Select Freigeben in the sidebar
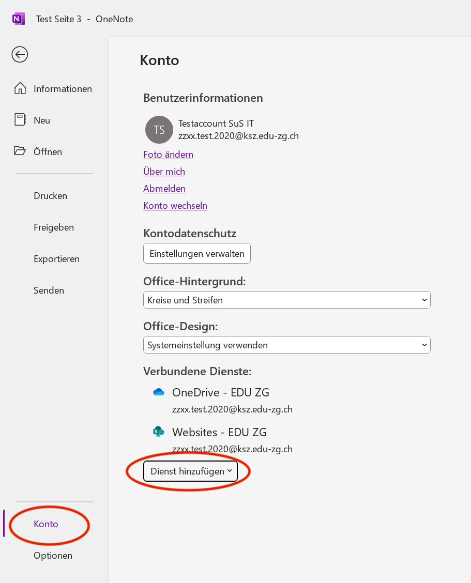 point(54,227)
